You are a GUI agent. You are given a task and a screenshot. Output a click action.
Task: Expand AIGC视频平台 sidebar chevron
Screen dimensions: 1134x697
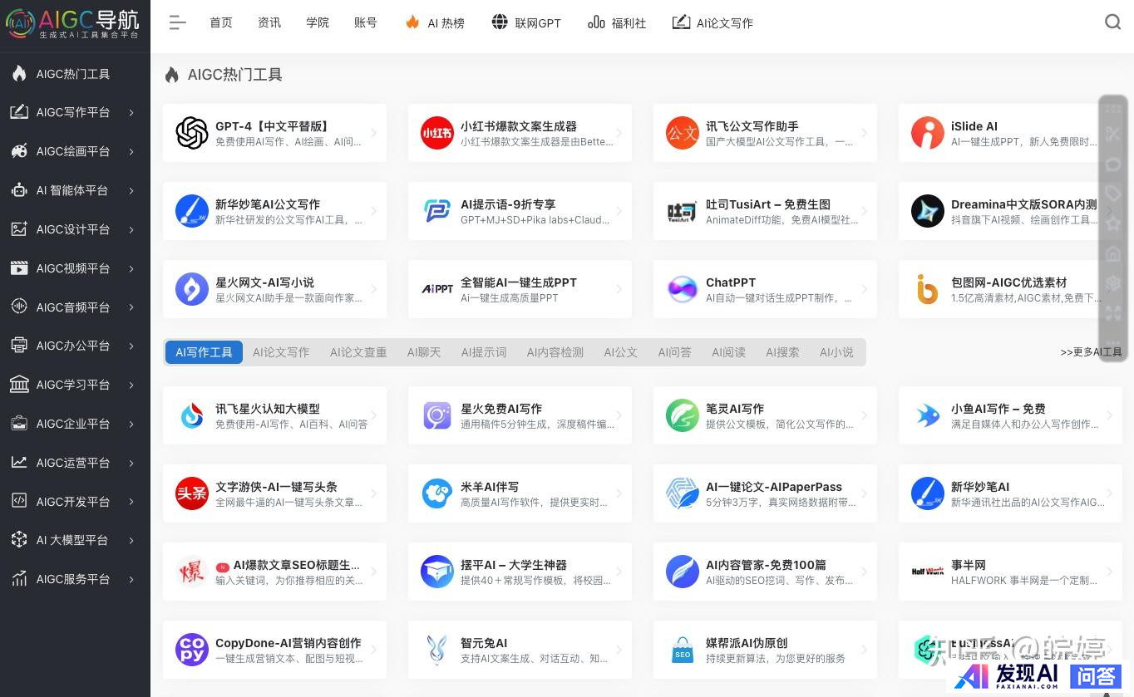(x=131, y=268)
